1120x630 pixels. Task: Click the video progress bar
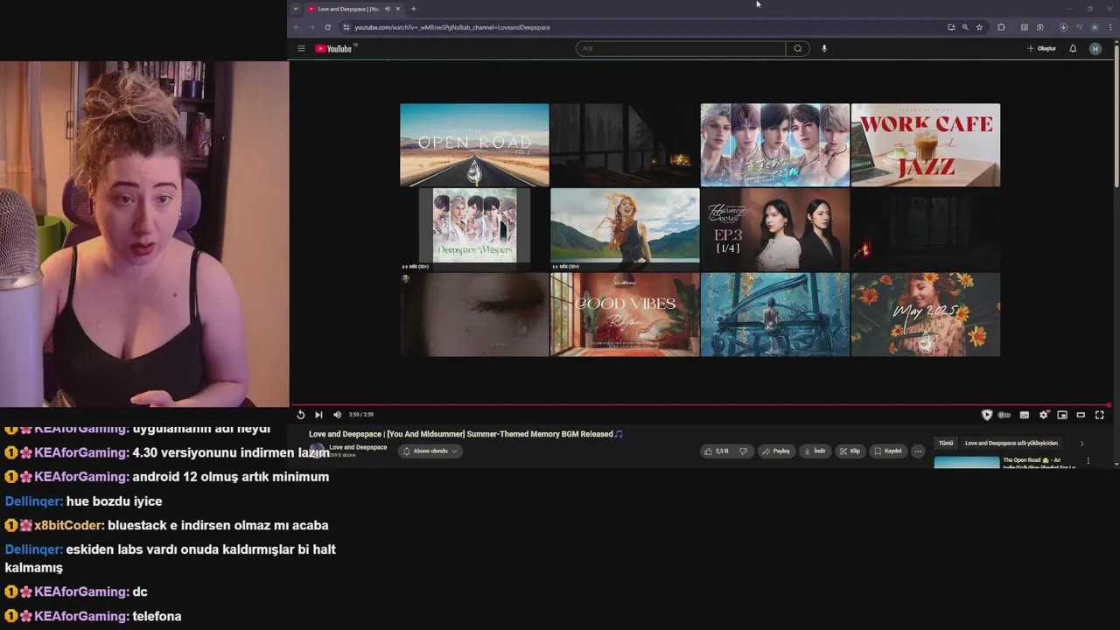[700, 405]
